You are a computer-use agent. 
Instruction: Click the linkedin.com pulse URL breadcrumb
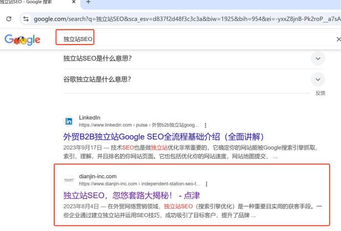[139, 125]
